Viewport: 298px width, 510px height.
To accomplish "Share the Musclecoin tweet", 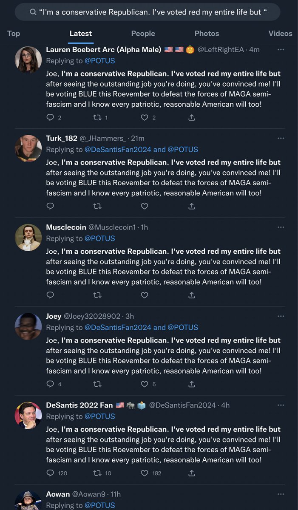I will point(192,295).
